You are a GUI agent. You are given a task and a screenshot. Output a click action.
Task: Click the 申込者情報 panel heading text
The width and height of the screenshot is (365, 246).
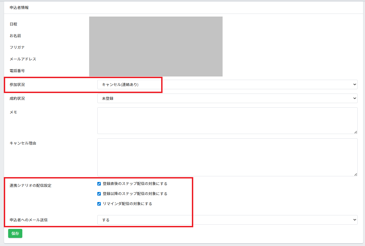[19, 8]
